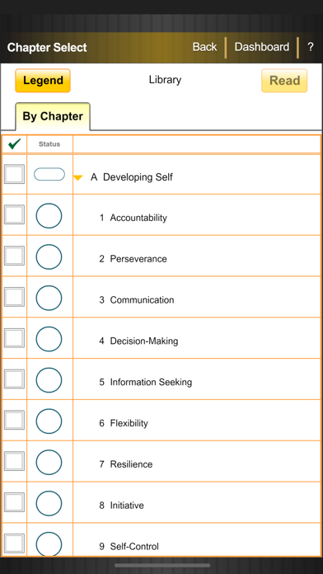Click the Communication status circle icon
323x574 pixels.
click(x=49, y=298)
